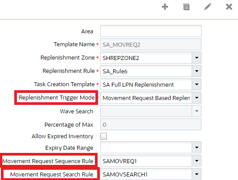Expand the Task Creation Template dropdown arrow

(197, 84)
